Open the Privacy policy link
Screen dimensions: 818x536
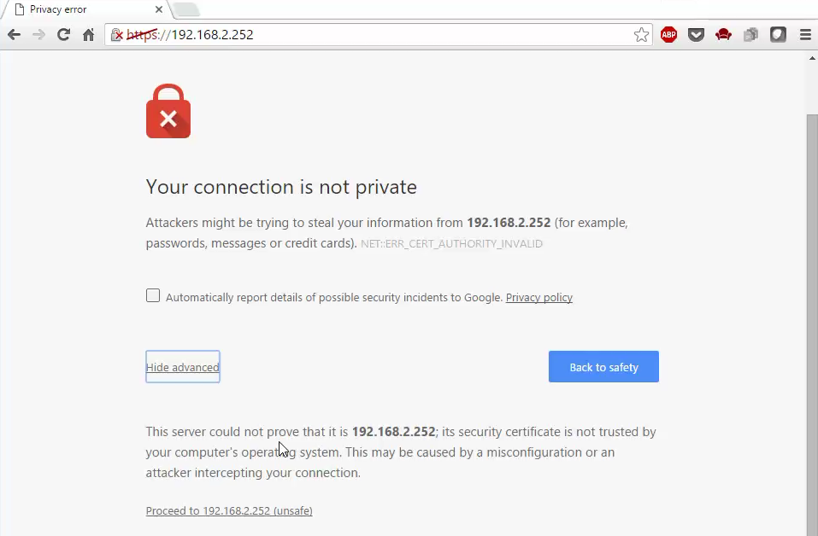tap(538, 297)
